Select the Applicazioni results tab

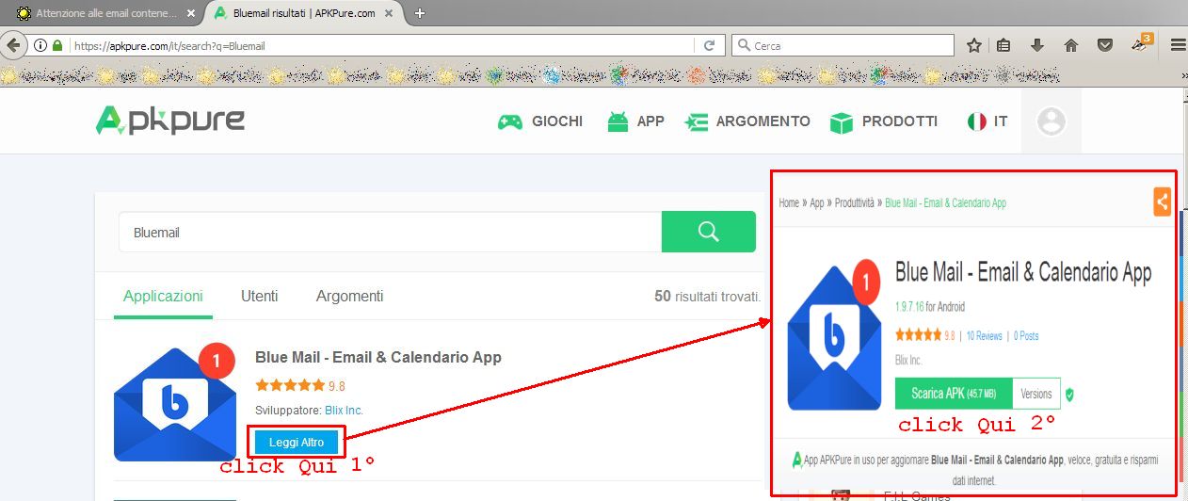[x=163, y=297]
